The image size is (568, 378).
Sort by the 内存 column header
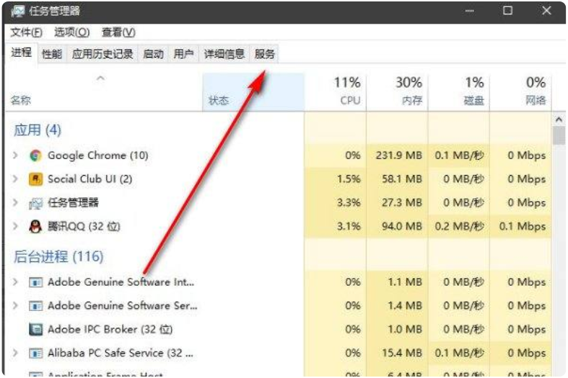tap(397, 92)
